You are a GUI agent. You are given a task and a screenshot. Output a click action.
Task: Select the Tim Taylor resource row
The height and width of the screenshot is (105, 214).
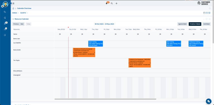(x=33, y=64)
